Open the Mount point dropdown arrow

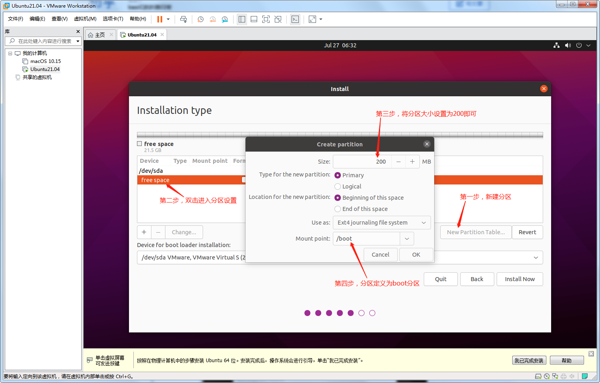pyautogui.click(x=407, y=239)
